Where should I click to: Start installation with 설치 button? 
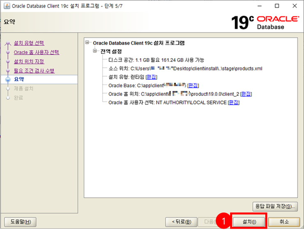pyautogui.click(x=249, y=222)
